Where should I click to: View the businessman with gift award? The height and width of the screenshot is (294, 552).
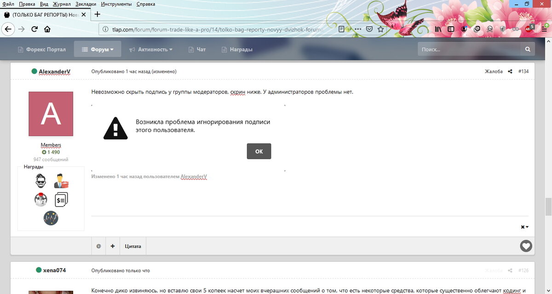[x=61, y=181]
